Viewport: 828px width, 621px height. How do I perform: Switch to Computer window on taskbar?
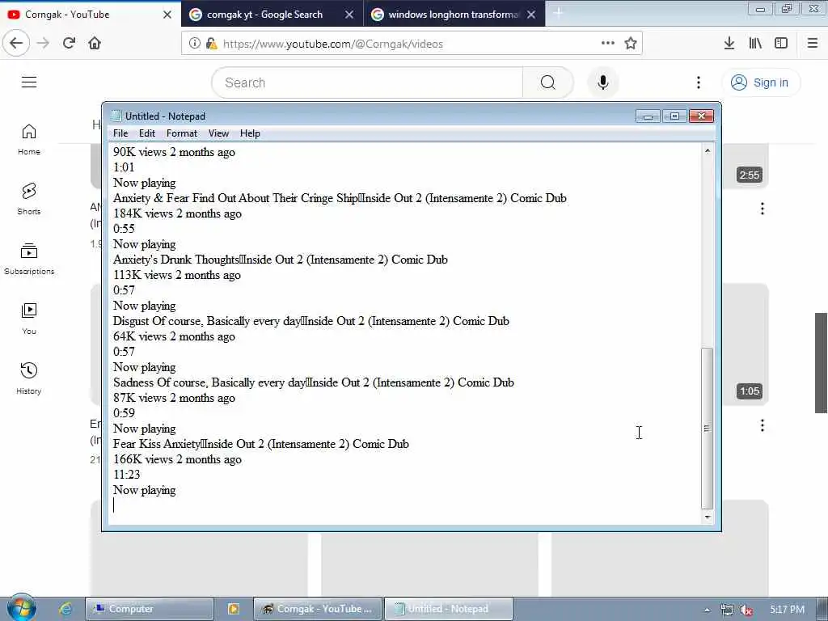(x=150, y=609)
